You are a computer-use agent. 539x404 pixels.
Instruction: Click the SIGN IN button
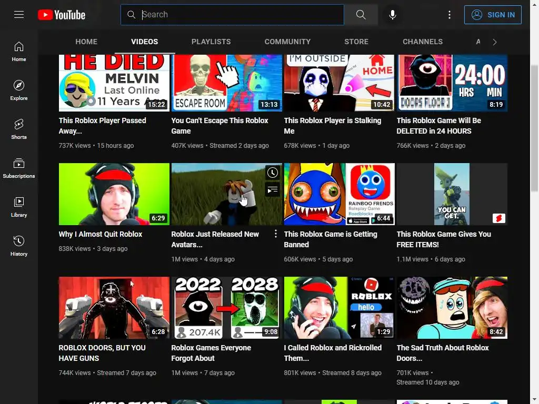pos(493,15)
